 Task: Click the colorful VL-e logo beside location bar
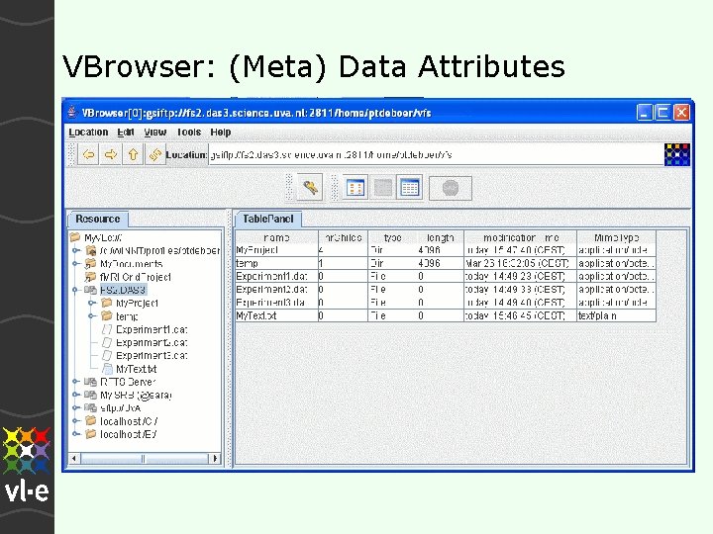click(x=677, y=155)
